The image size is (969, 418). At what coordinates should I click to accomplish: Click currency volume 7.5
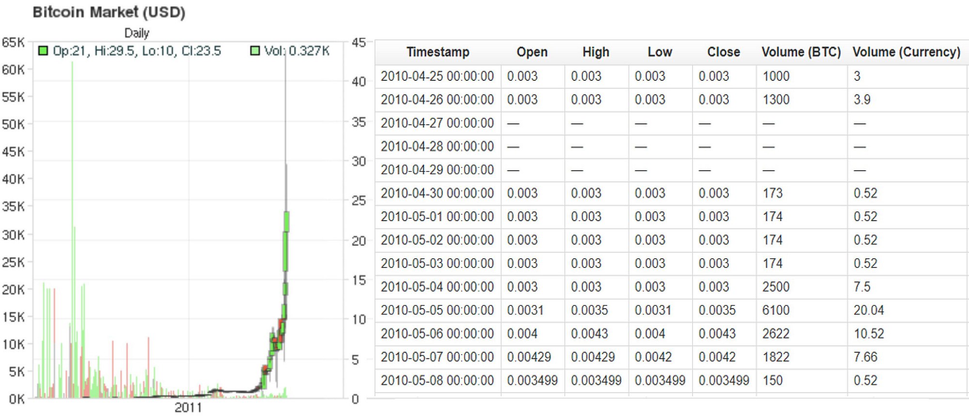862,287
